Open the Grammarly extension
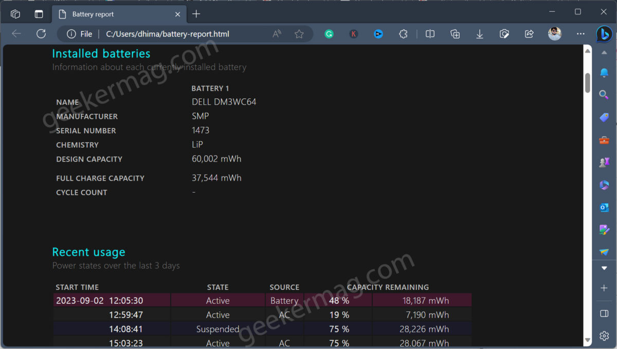This screenshot has height=349, width=617. (x=329, y=33)
